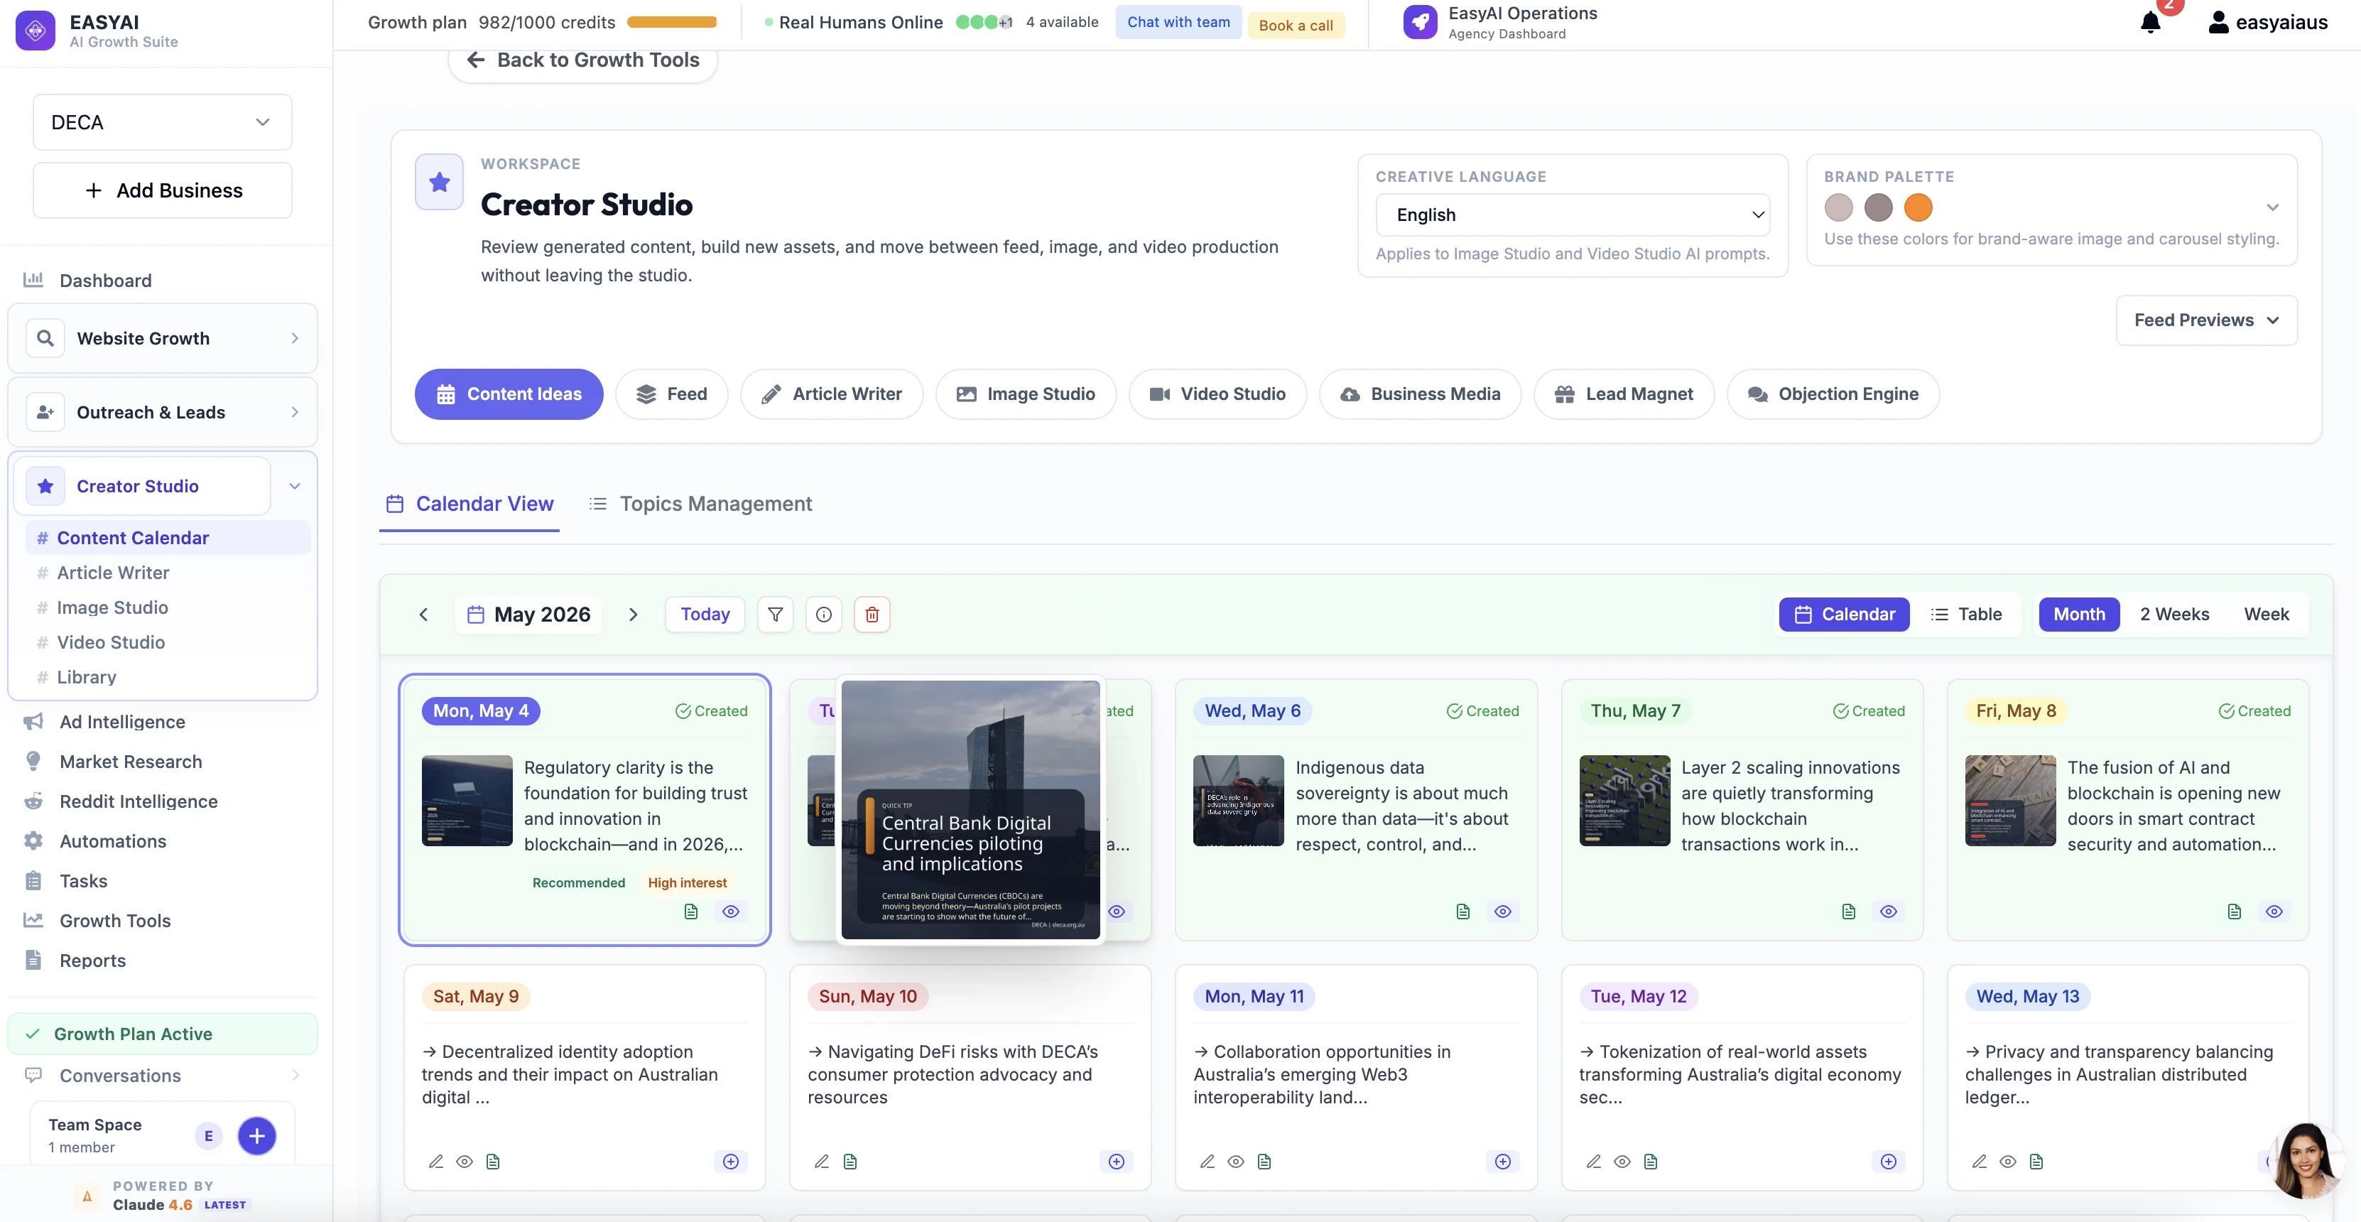Click plus icon on Sat, May 9 card
The width and height of the screenshot is (2361, 1222).
click(730, 1162)
